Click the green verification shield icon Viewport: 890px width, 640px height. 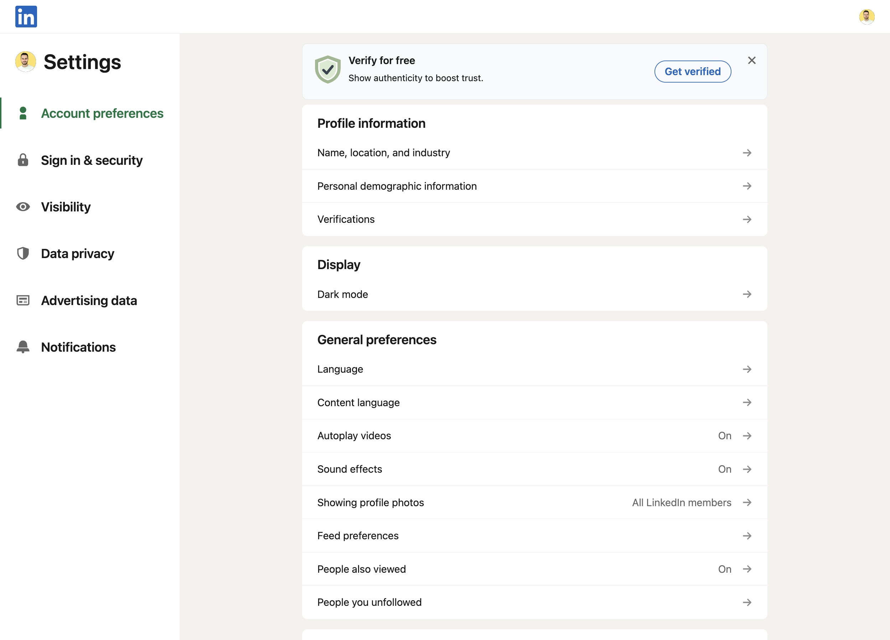coord(327,69)
